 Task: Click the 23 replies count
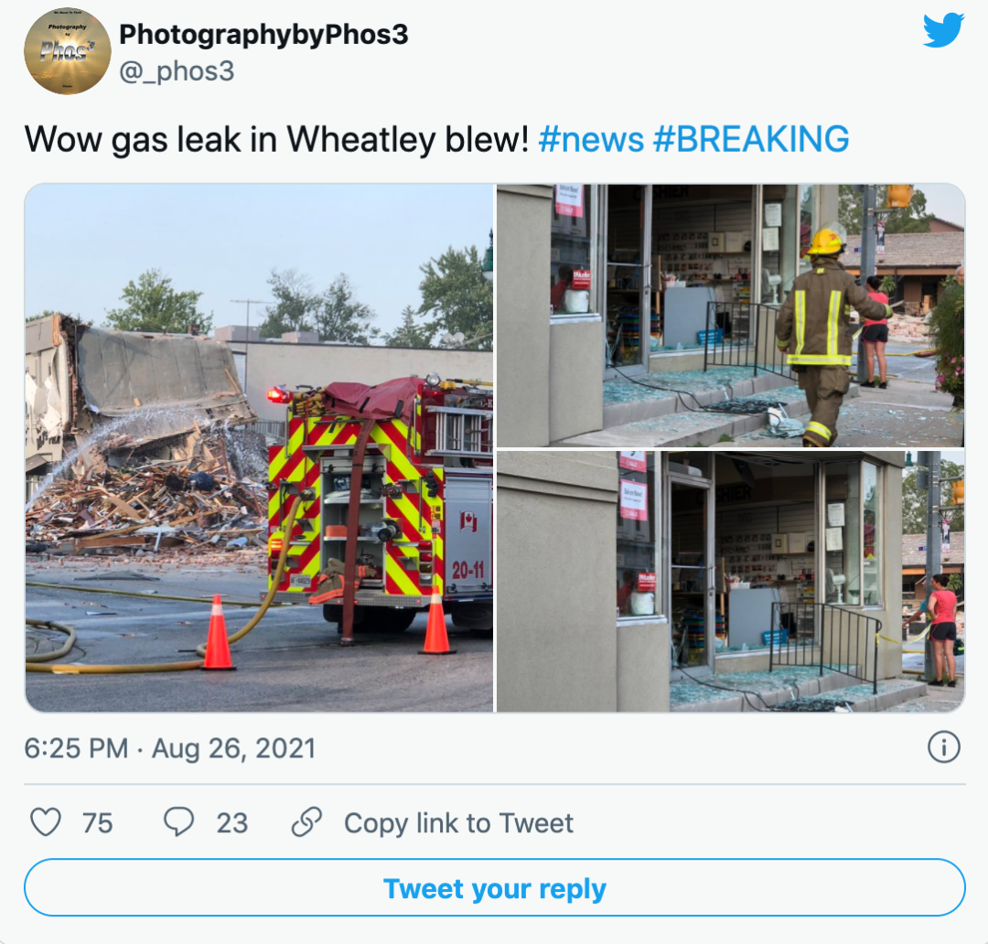(x=231, y=823)
